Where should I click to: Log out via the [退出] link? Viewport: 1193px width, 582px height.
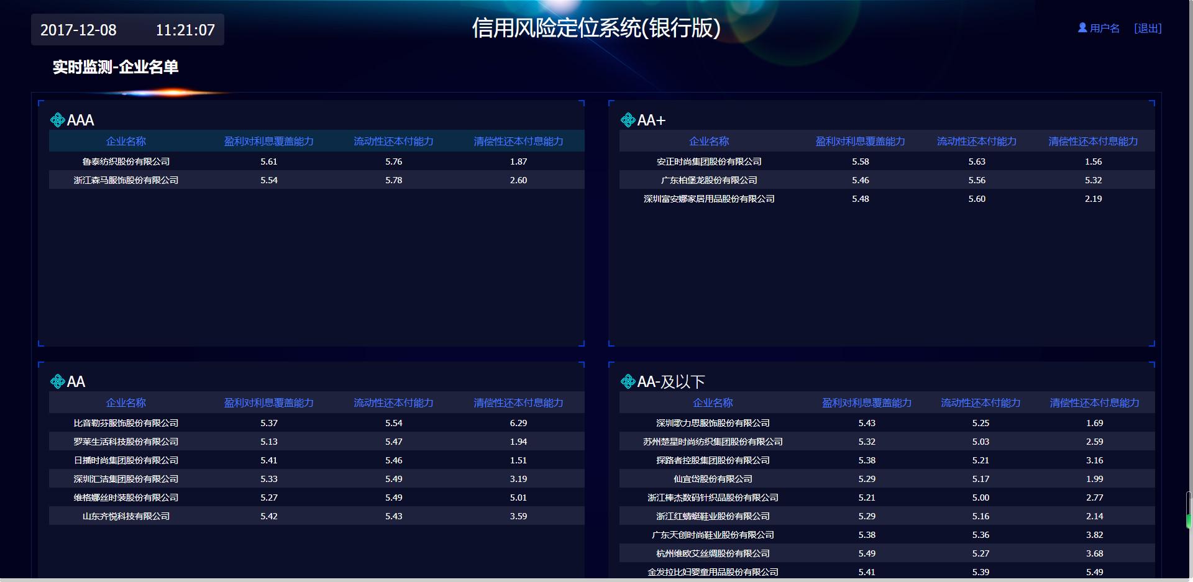(x=1148, y=29)
